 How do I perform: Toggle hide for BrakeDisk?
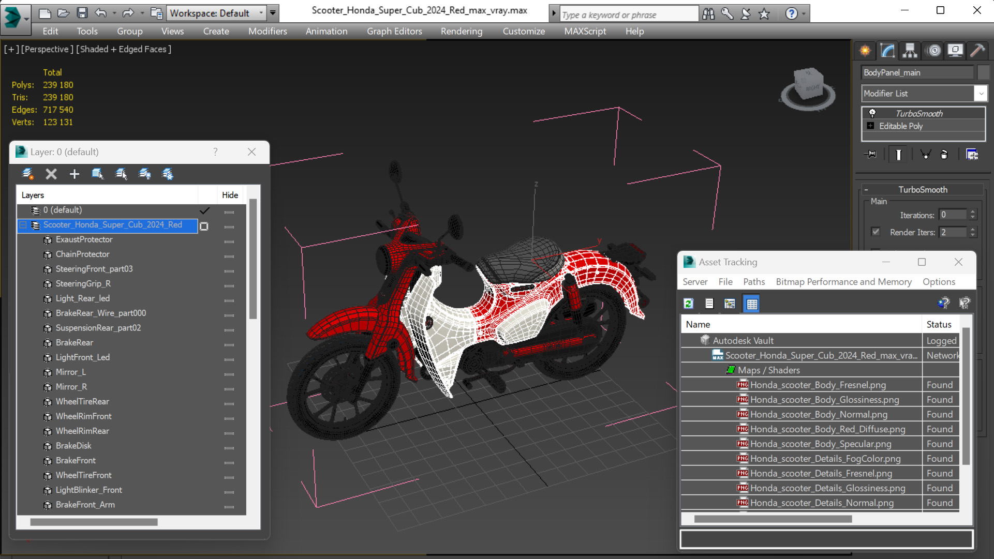tap(229, 448)
